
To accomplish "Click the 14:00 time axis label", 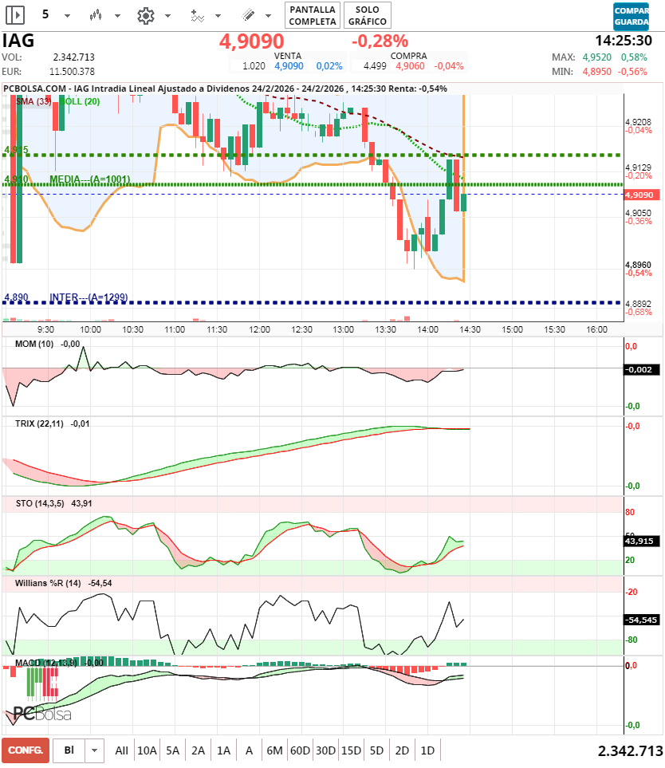I will tap(427, 329).
